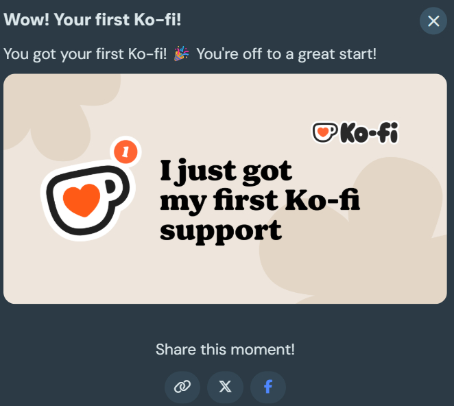The height and width of the screenshot is (406, 454).
Task: Click the "You got your first Ko-fi!" text
Action: (85, 53)
